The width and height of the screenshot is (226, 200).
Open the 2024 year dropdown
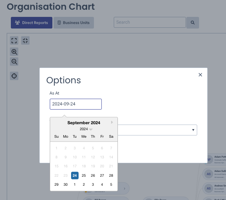coord(86,129)
